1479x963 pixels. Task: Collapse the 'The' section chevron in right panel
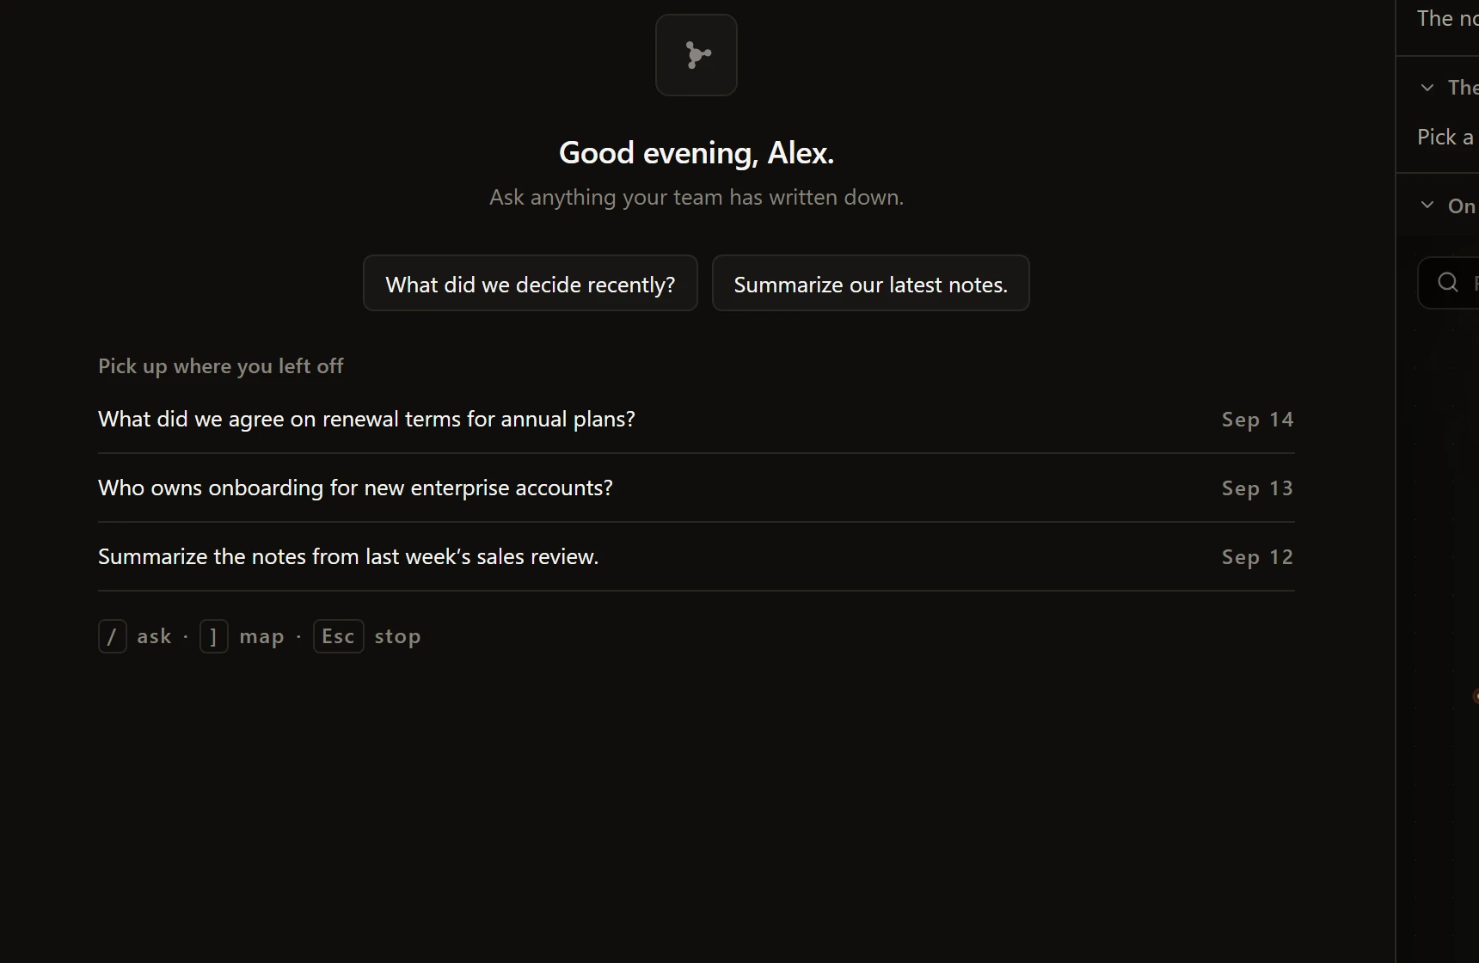1427,88
